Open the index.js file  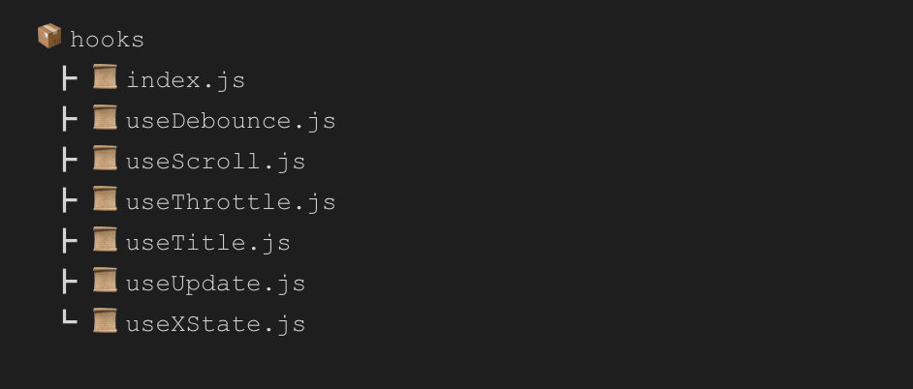[x=185, y=80]
